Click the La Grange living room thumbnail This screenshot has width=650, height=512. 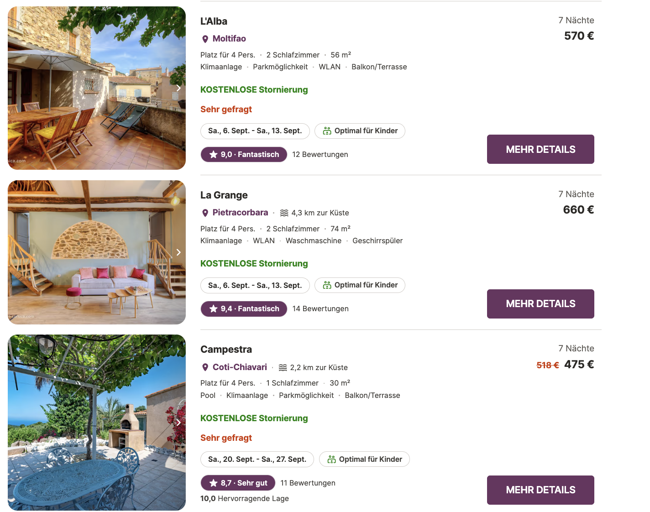97,252
